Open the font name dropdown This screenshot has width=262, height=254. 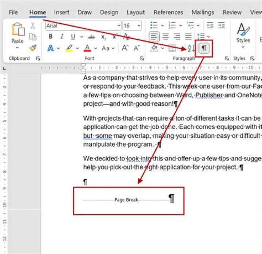tap(119, 26)
